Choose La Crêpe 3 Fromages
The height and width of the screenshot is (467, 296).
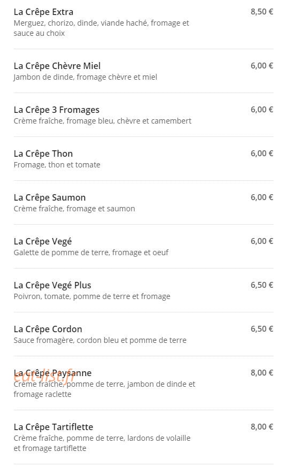[57, 110]
